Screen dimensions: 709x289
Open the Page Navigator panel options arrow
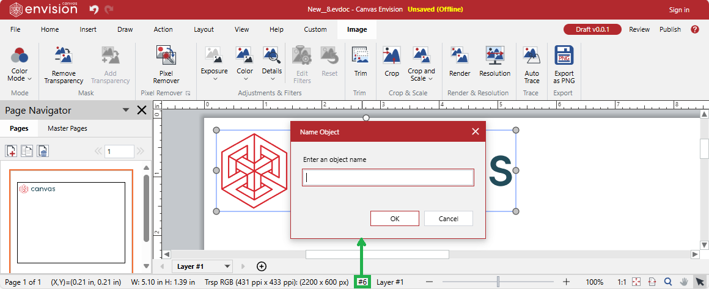(126, 111)
